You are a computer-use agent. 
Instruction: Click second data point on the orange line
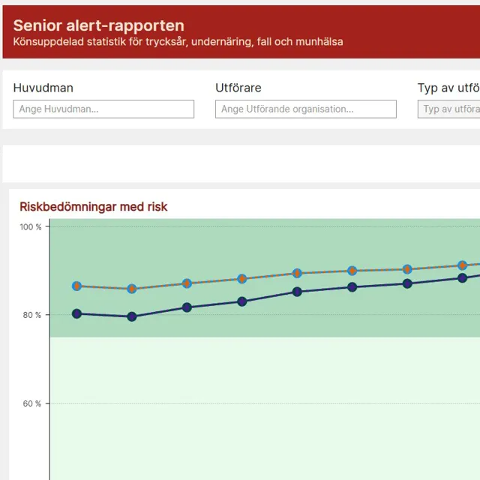pyautogui.click(x=132, y=289)
